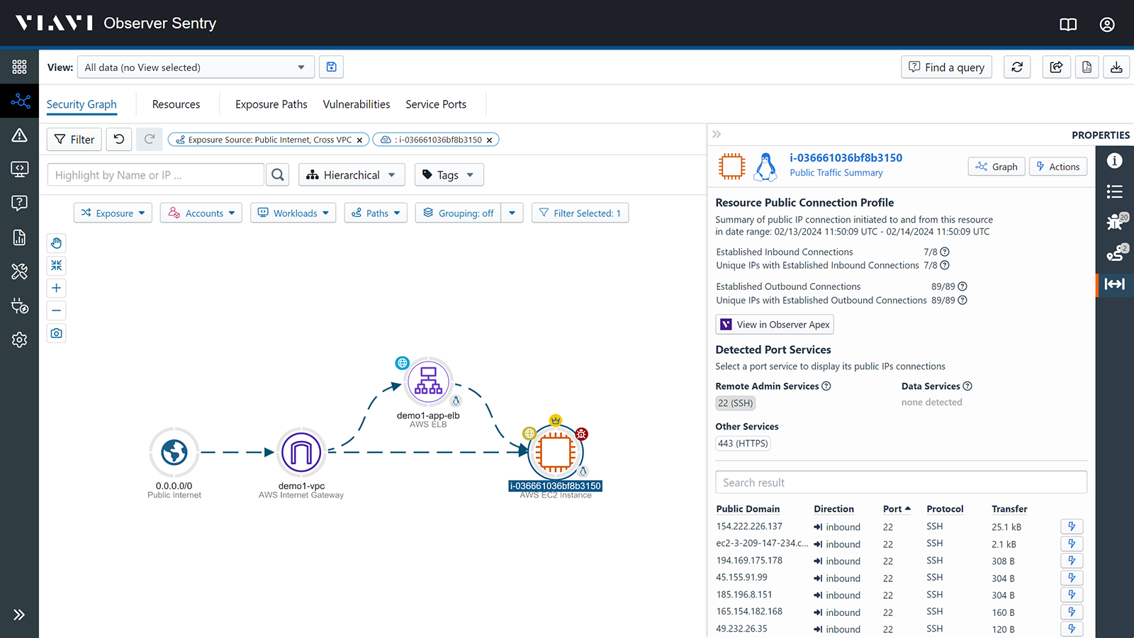The width and height of the screenshot is (1134, 638).
Task: Switch to the Vulnerabilities tab
Action: [357, 104]
